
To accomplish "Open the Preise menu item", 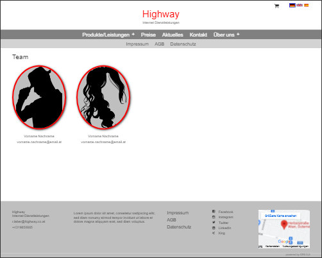I will coord(148,35).
